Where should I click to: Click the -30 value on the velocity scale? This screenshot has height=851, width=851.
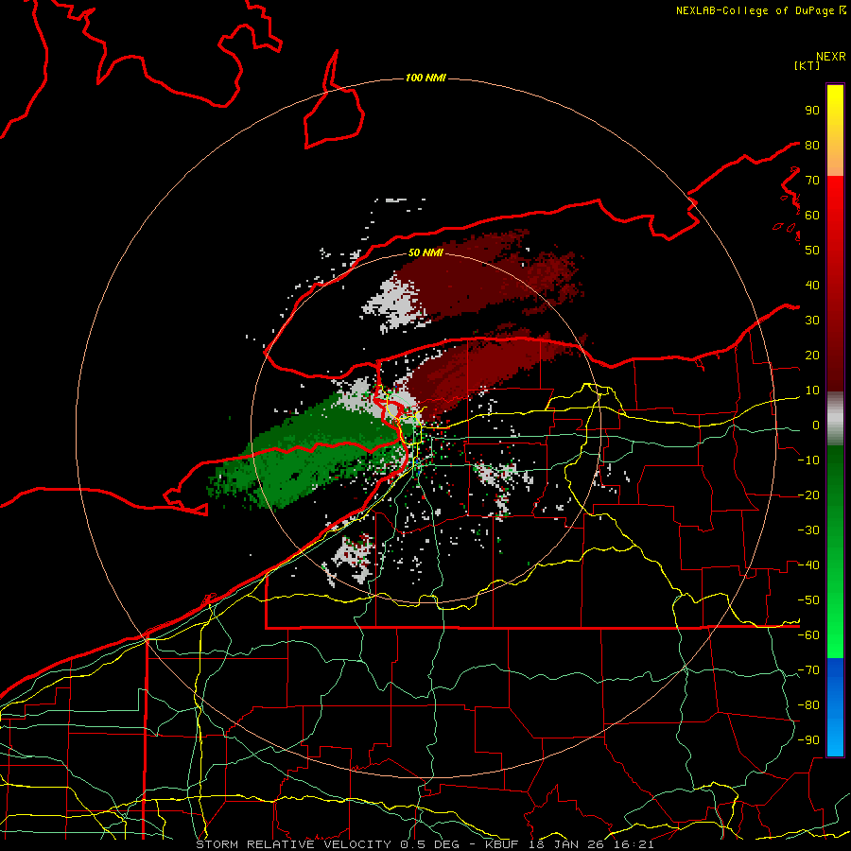808,530
